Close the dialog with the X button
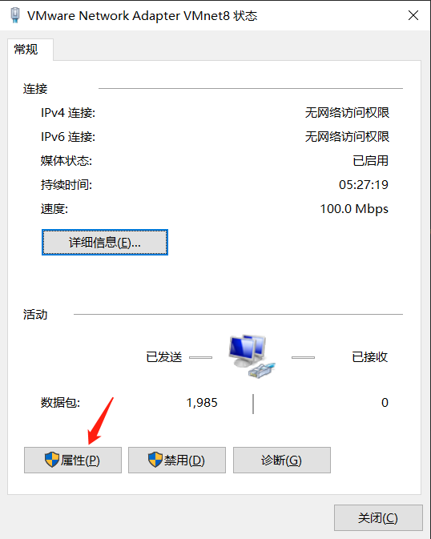This screenshot has width=431, height=539. [413, 15]
